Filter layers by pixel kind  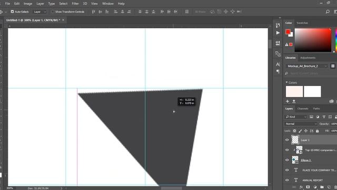coord(311,117)
